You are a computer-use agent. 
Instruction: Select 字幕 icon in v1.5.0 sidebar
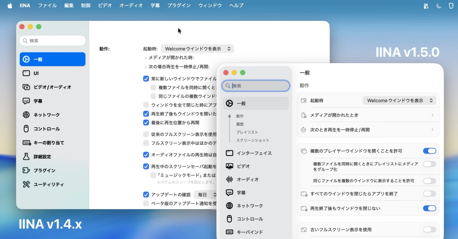click(230, 192)
